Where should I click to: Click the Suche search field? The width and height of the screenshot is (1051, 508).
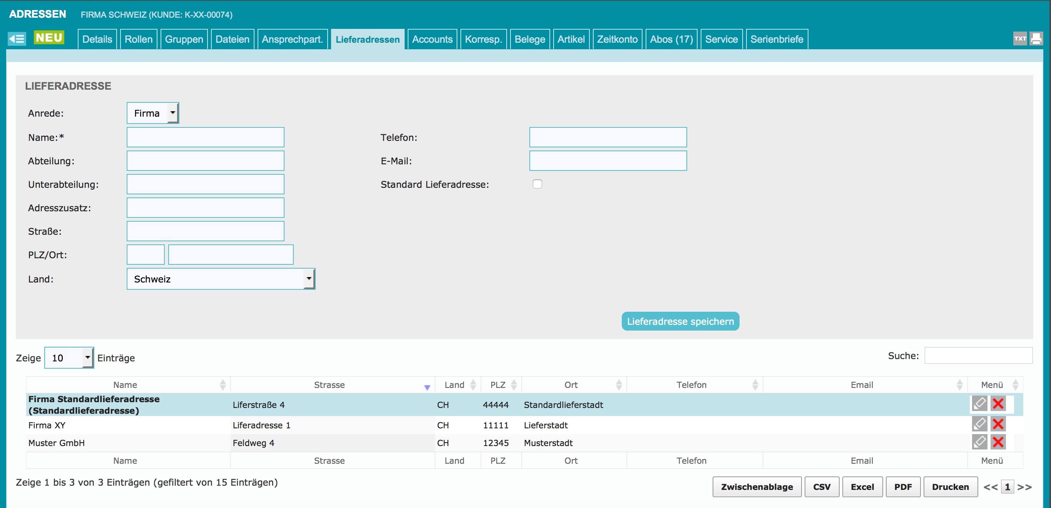click(978, 356)
